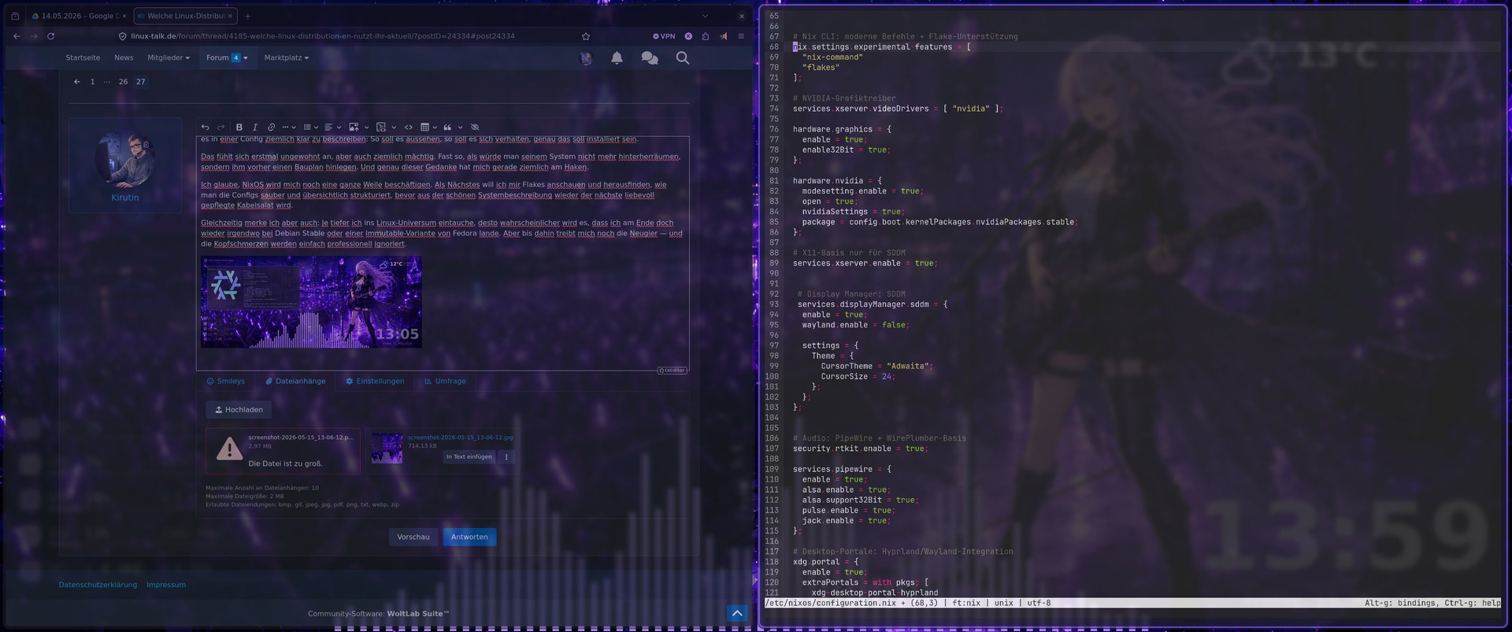Click the jpg attachment thumbnail
The width and height of the screenshot is (1512, 632).
tap(387, 448)
